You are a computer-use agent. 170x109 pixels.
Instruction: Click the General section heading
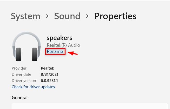[x=19, y=98]
